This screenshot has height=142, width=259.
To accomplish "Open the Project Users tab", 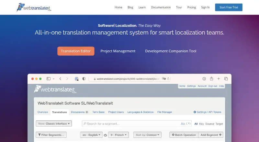I will 116,112.
